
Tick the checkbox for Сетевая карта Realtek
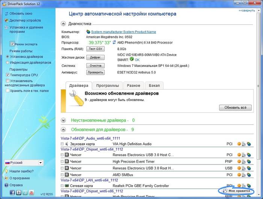62,185
